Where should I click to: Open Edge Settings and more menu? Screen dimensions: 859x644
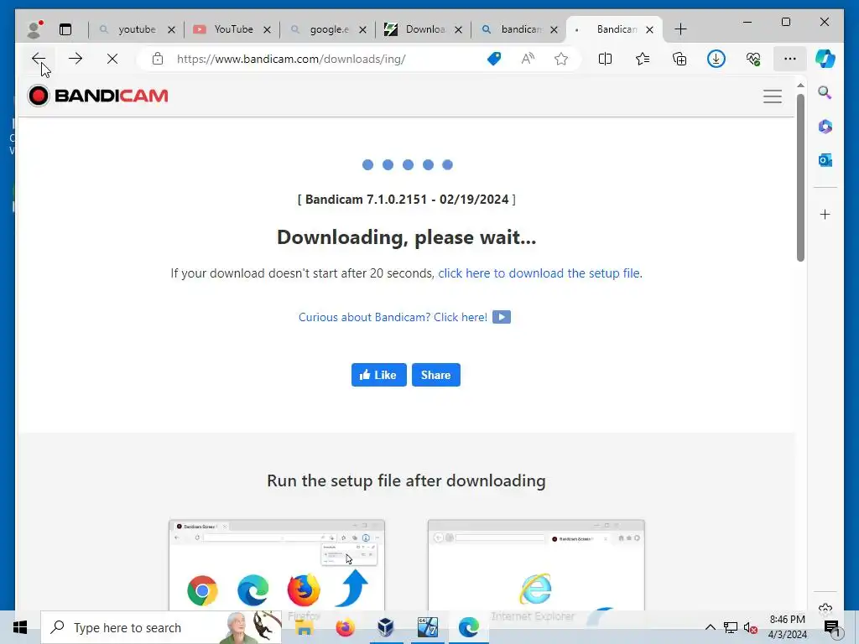[x=790, y=59]
